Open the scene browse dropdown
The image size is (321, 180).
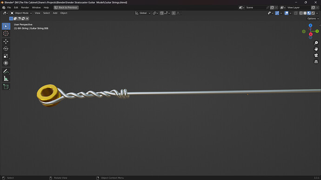click(x=242, y=7)
